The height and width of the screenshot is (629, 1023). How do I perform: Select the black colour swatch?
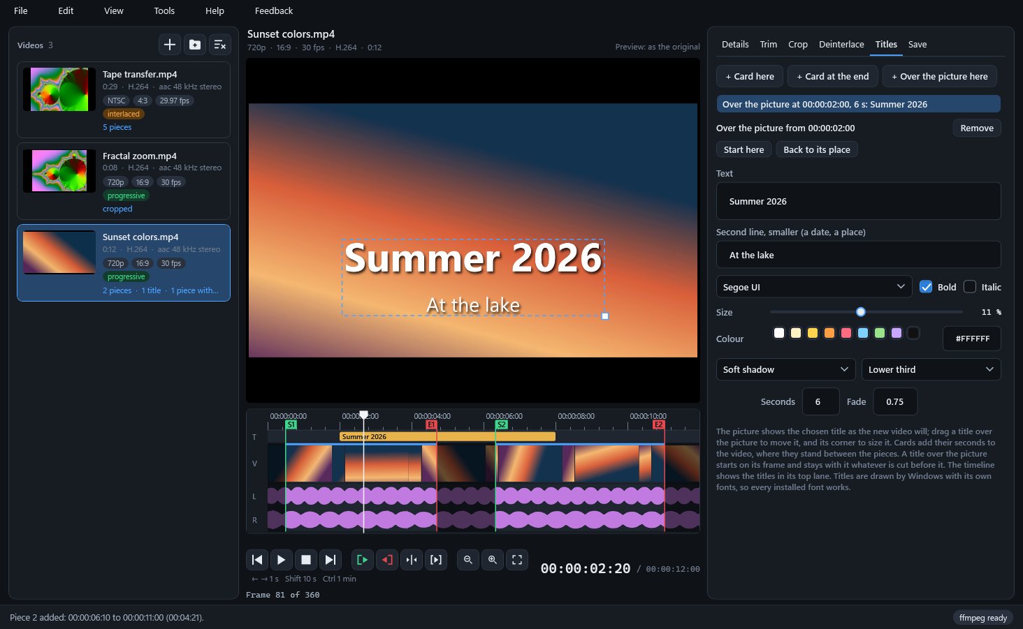pyautogui.click(x=913, y=333)
